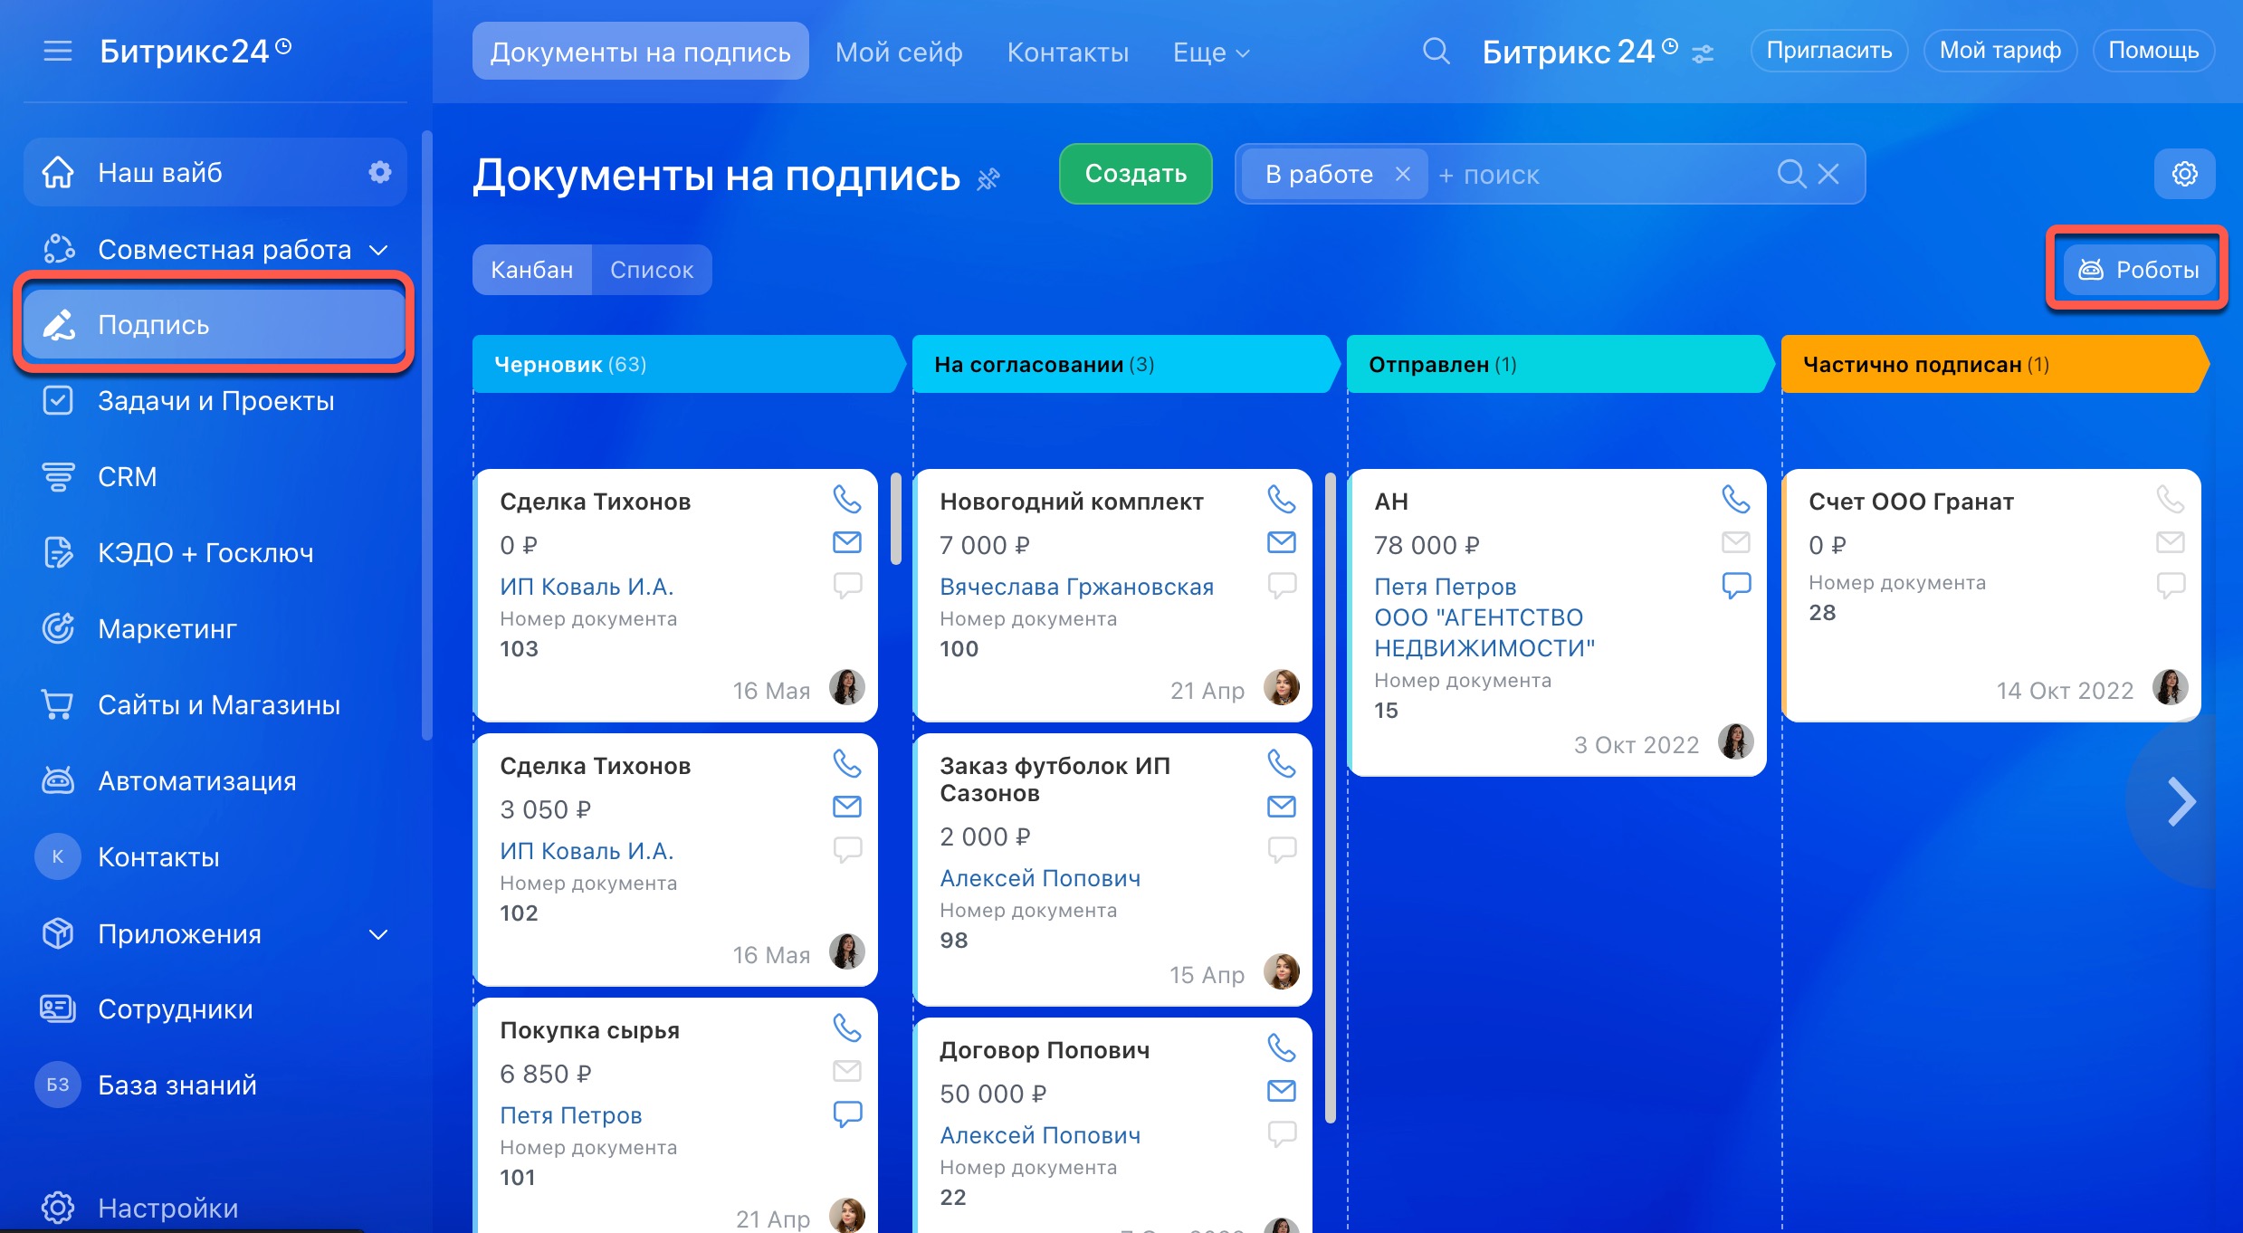The width and height of the screenshot is (2243, 1233).
Task: Open the hamburger menu icon
Action: 57,52
